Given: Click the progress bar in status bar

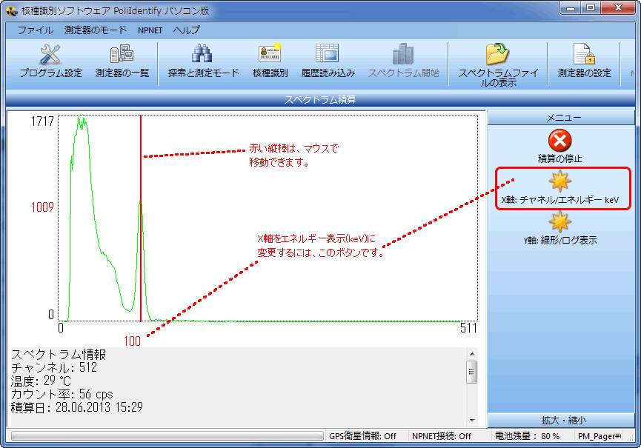Looking at the screenshot, I should click(167, 436).
